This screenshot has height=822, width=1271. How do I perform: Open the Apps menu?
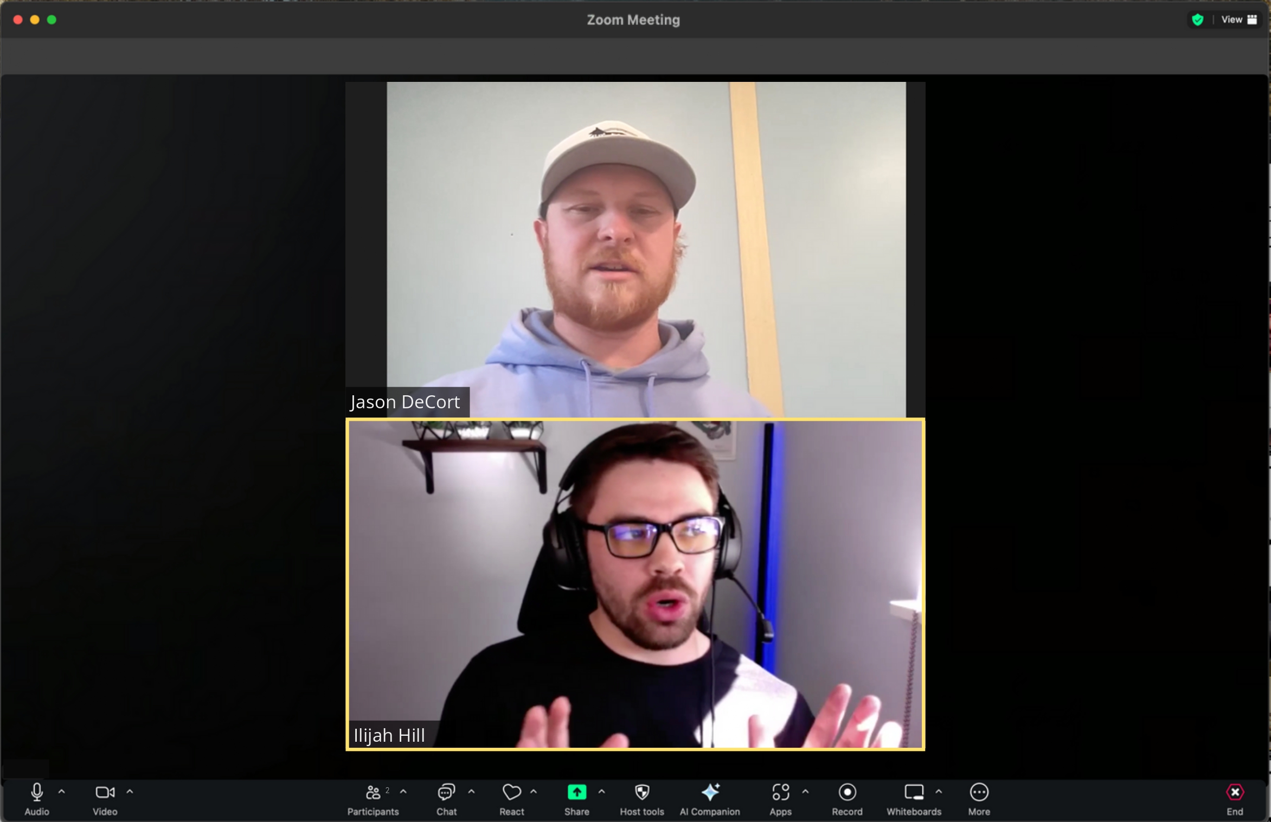click(x=780, y=799)
